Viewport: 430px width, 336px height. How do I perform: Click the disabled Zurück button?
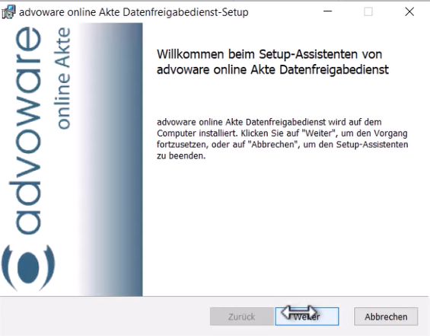(242, 316)
